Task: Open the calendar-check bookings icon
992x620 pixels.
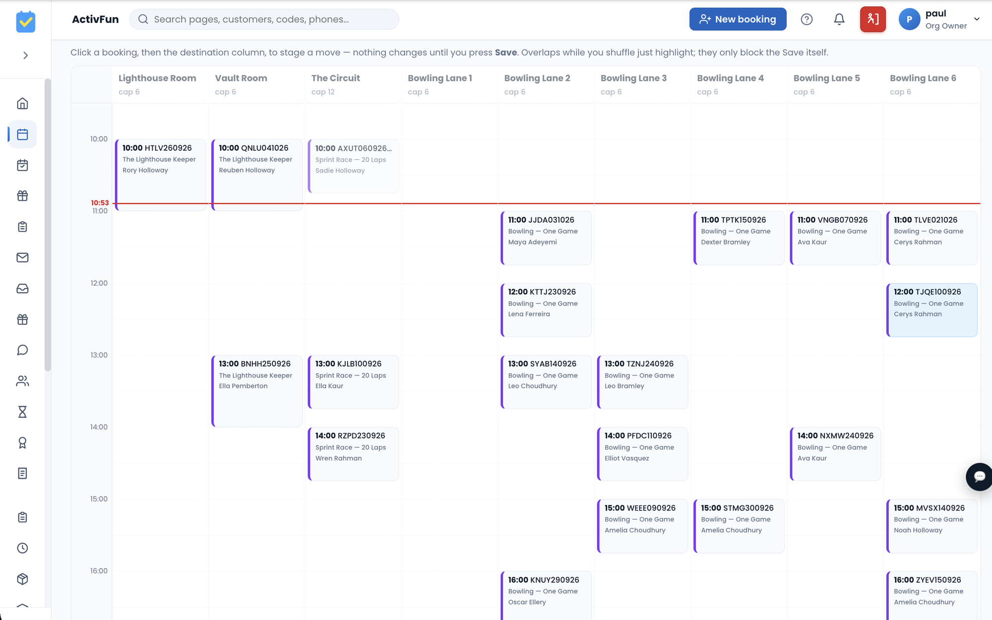Action: tap(22, 165)
